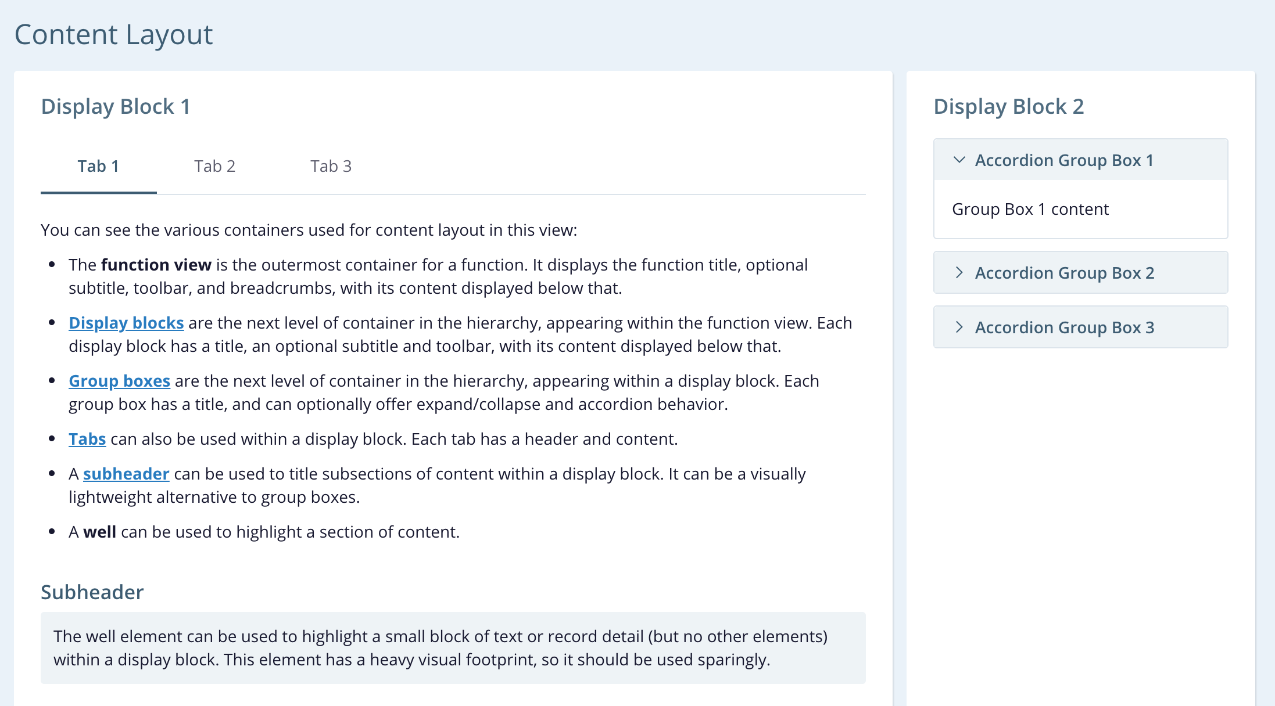
Task: Click the subheader hyperlink
Action: 126,474
